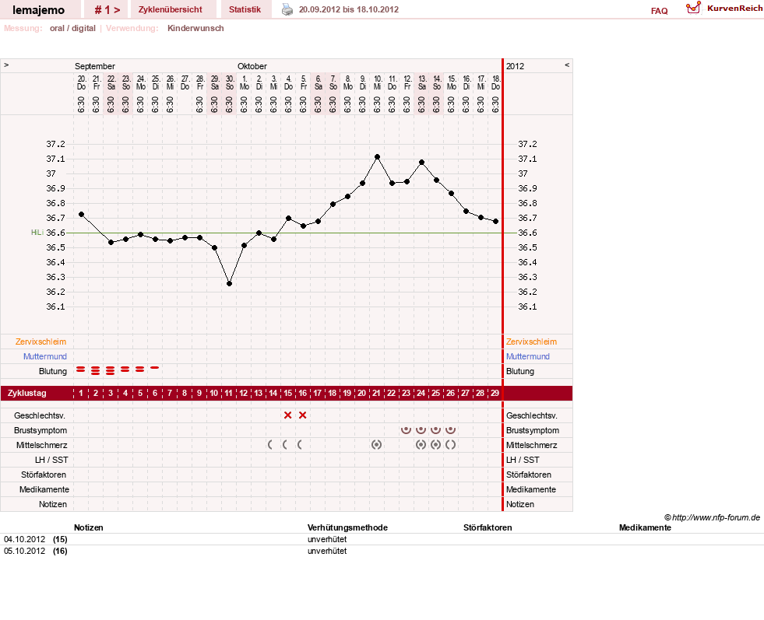Click the bottom Störfaktoren column header
The image size is (764, 620).
coord(488,527)
